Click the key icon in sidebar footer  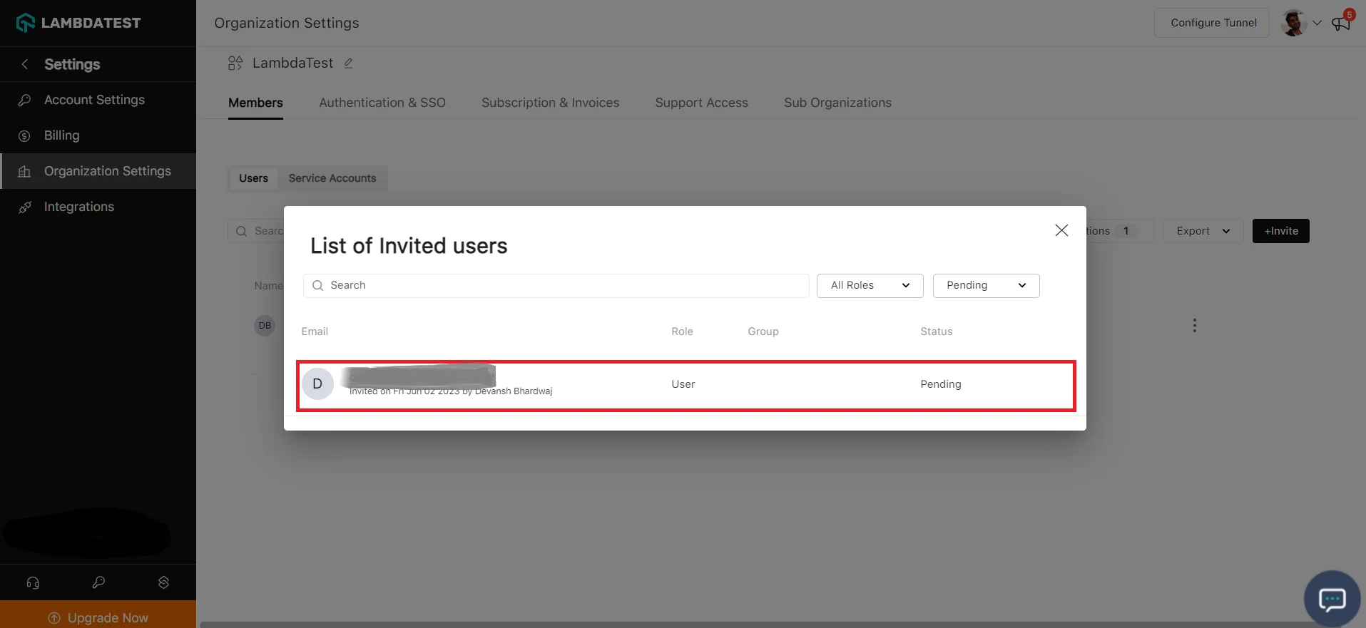coord(98,582)
